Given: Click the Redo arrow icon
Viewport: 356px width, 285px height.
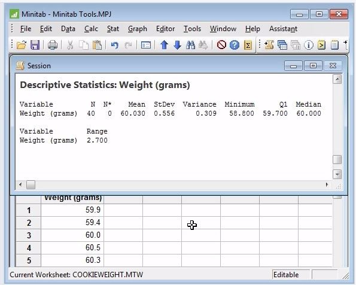Looking at the screenshot, I should (128, 45).
